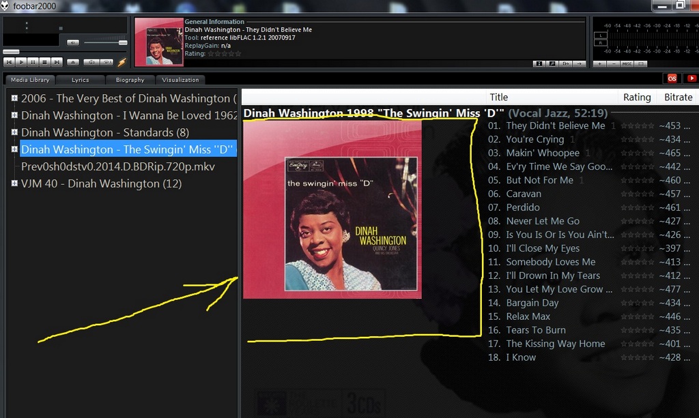Image resolution: width=699 pixels, height=418 pixels.
Task: Click the large Swingin' Miss D album art
Action: point(332,209)
